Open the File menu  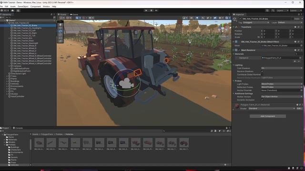(1, 6)
